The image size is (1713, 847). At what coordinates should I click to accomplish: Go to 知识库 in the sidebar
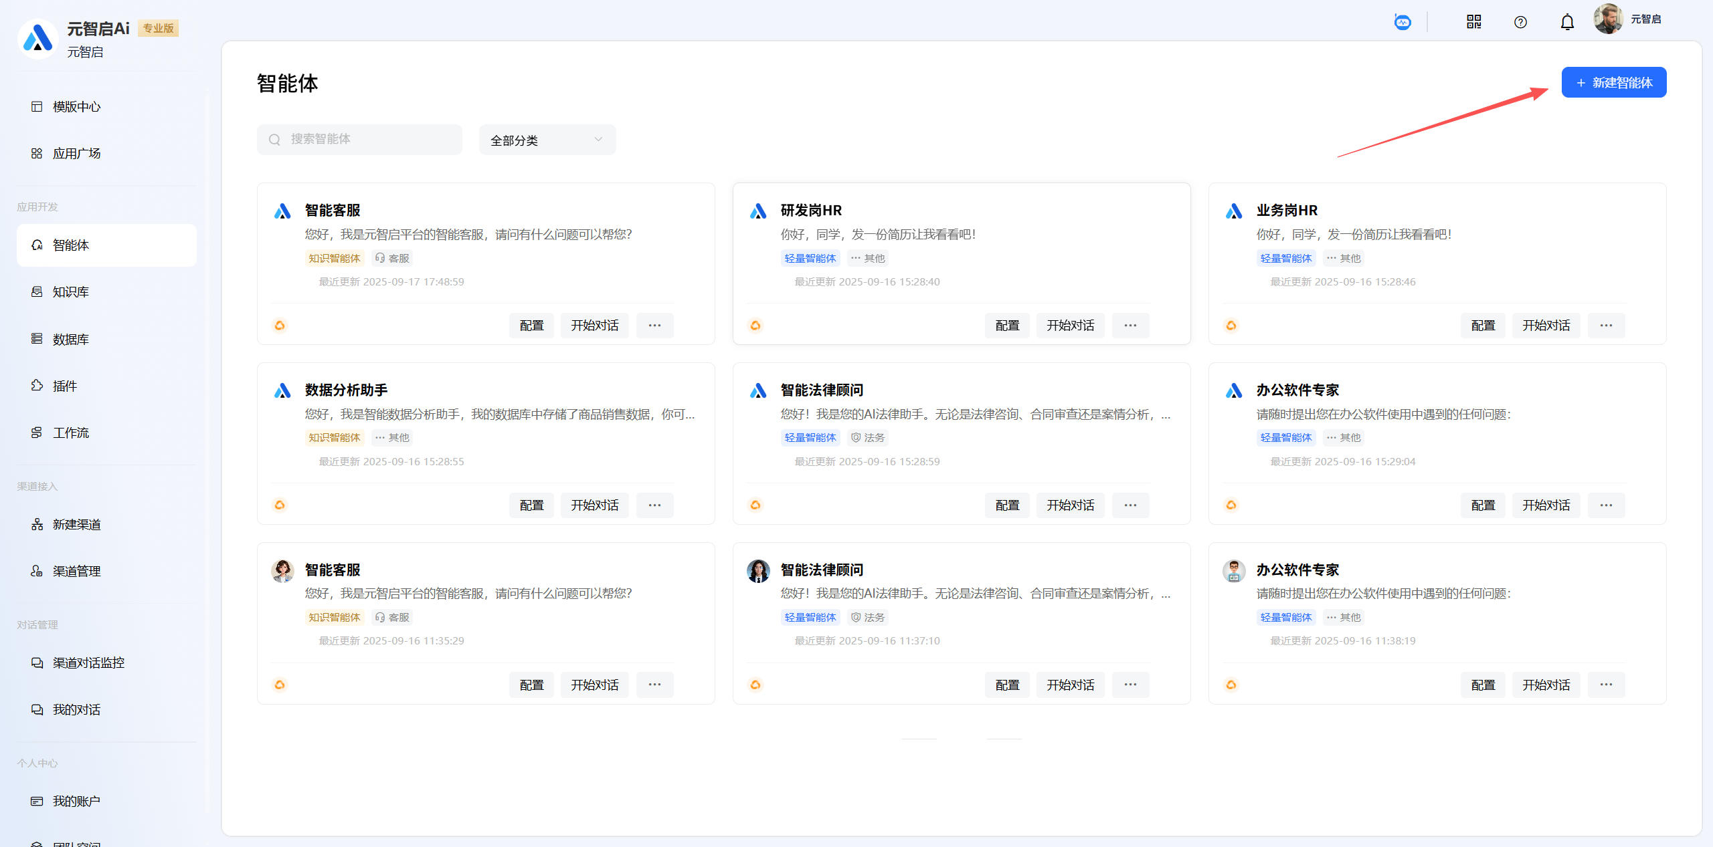[71, 292]
